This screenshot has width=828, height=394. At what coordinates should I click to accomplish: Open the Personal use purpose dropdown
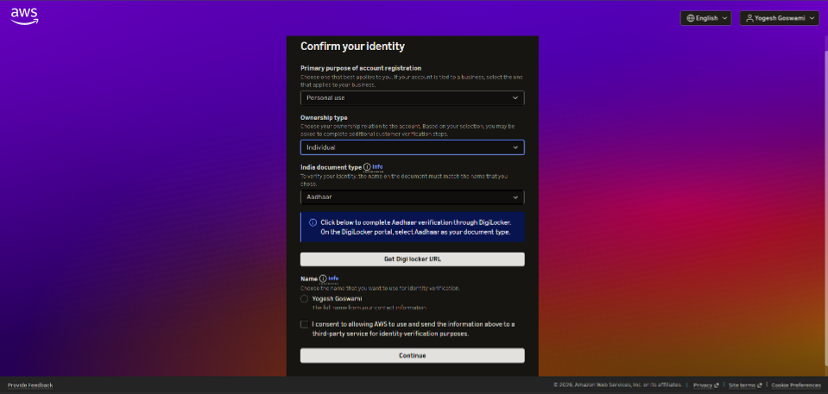coord(413,98)
